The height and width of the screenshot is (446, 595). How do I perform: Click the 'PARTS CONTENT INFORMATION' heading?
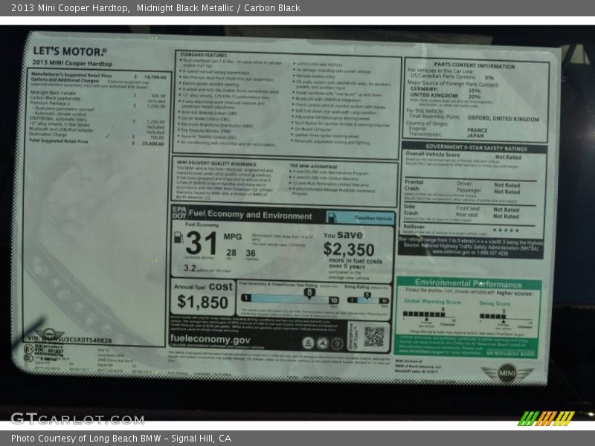click(x=475, y=65)
